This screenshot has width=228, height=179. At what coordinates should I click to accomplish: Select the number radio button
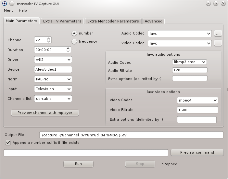74,34
